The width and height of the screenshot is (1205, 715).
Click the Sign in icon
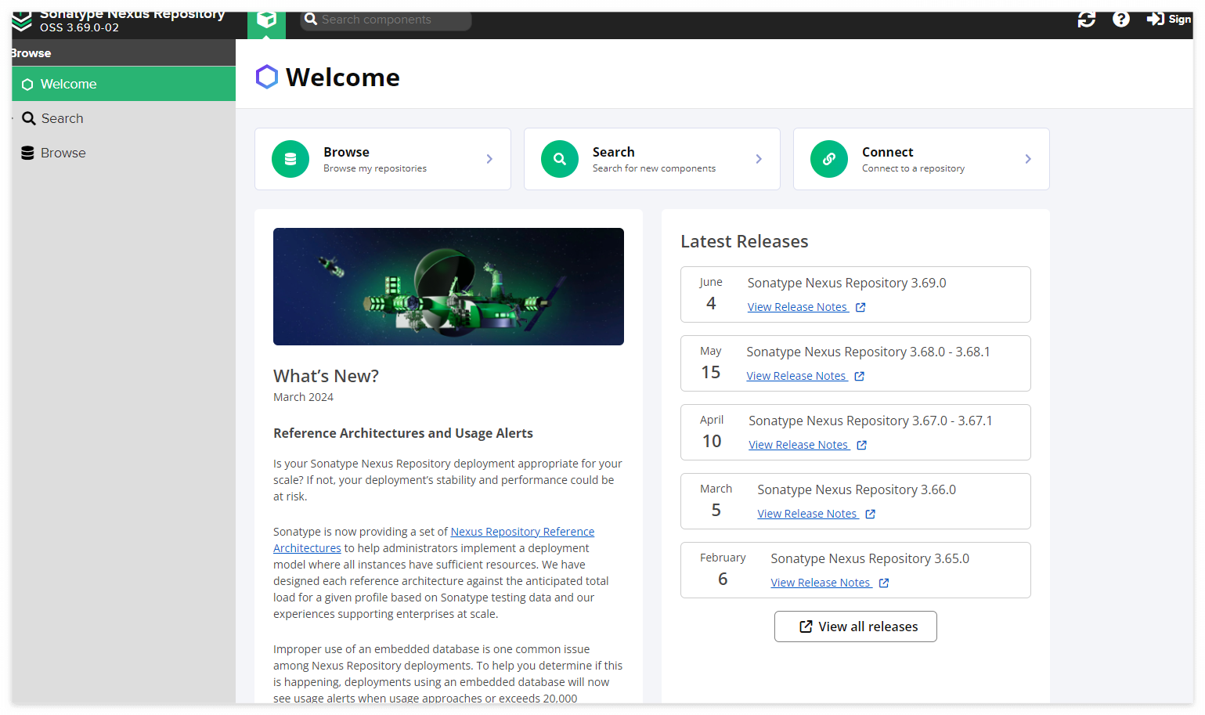1156,19
